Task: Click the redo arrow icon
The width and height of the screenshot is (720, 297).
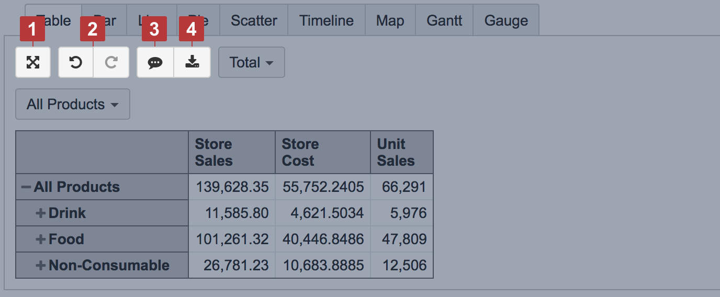Action: (111, 63)
